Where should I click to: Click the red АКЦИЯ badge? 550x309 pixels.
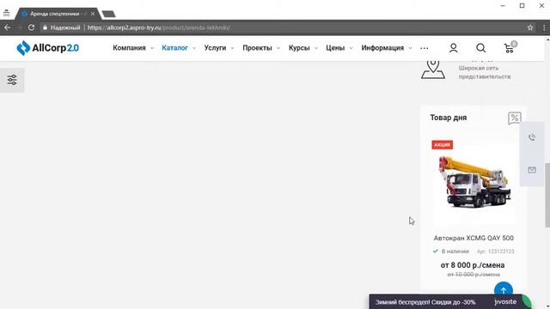(x=442, y=145)
